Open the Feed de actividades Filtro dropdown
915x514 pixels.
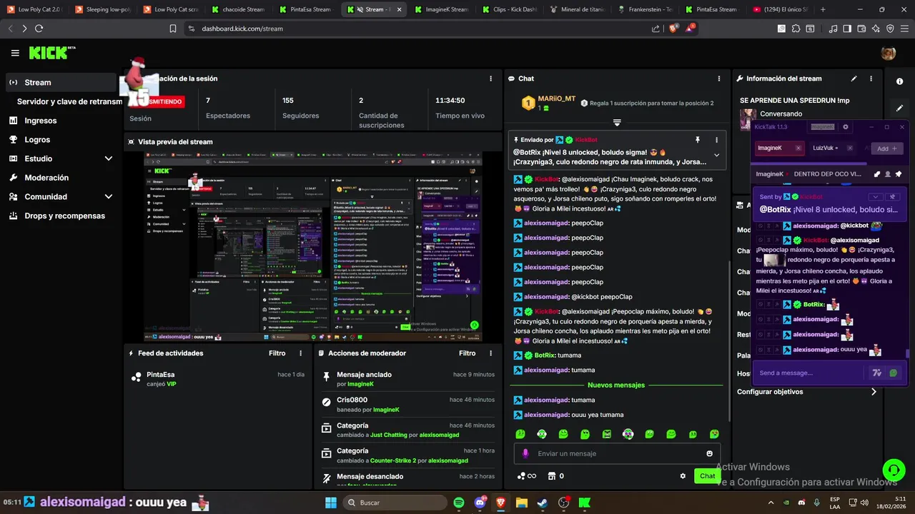pos(277,353)
